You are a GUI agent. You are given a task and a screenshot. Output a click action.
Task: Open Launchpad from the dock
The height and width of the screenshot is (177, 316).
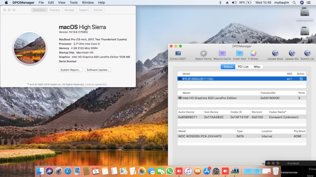(x=59, y=171)
